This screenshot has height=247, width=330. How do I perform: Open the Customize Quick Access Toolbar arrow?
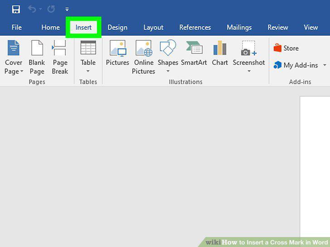67,9
